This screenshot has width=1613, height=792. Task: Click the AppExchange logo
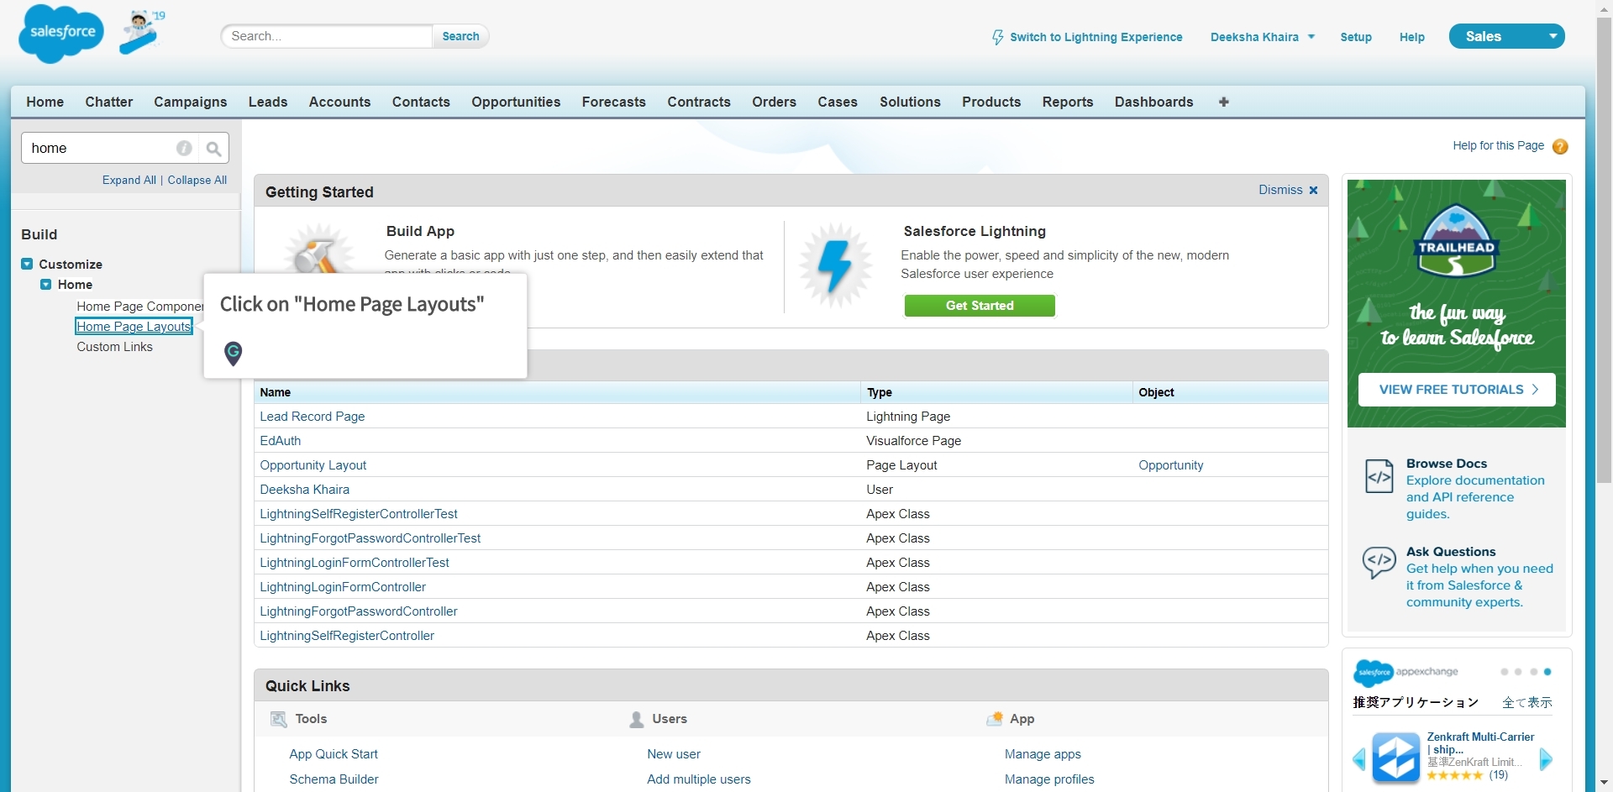pyautogui.click(x=1405, y=672)
